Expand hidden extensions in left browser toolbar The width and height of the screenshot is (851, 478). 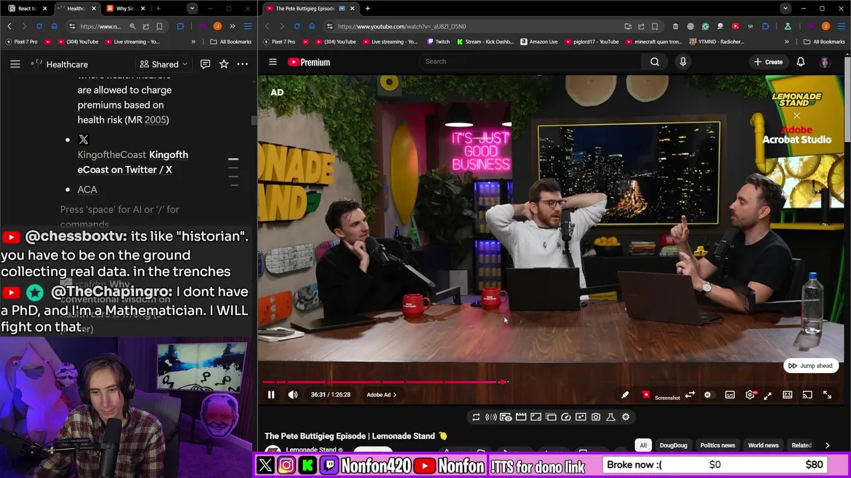point(232,27)
